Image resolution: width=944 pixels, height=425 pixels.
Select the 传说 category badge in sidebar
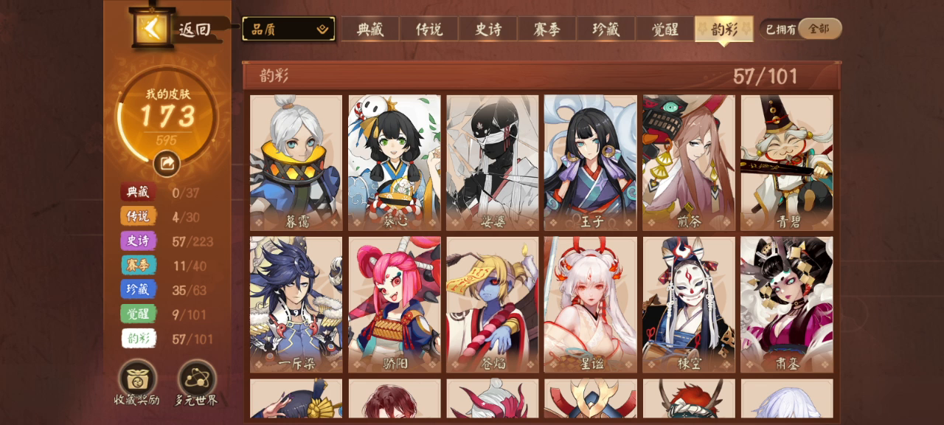click(x=139, y=216)
